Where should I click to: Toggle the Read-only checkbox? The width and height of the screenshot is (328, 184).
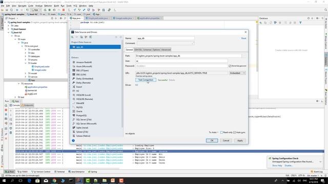221,132
